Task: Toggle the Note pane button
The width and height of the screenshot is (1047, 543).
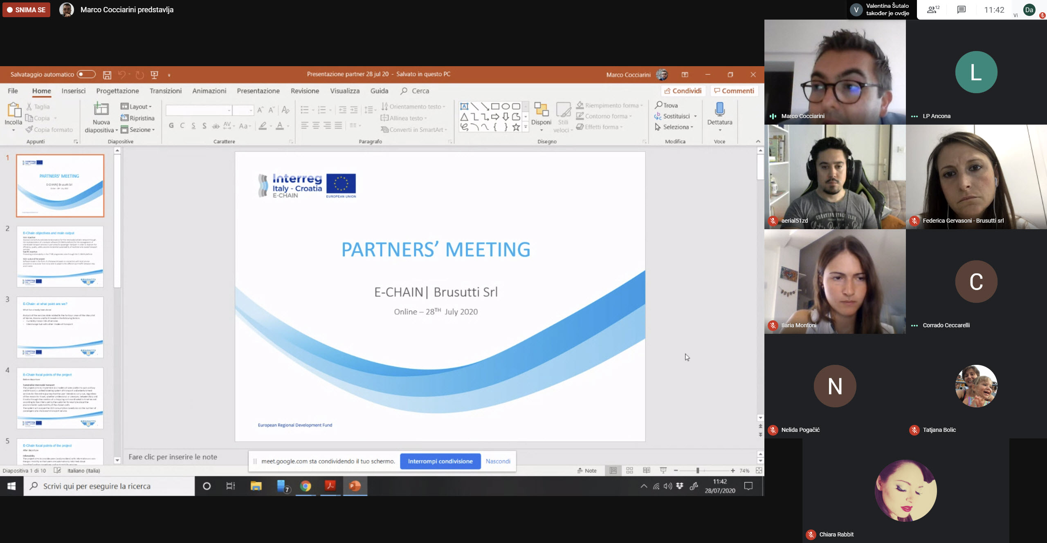Action: point(587,471)
